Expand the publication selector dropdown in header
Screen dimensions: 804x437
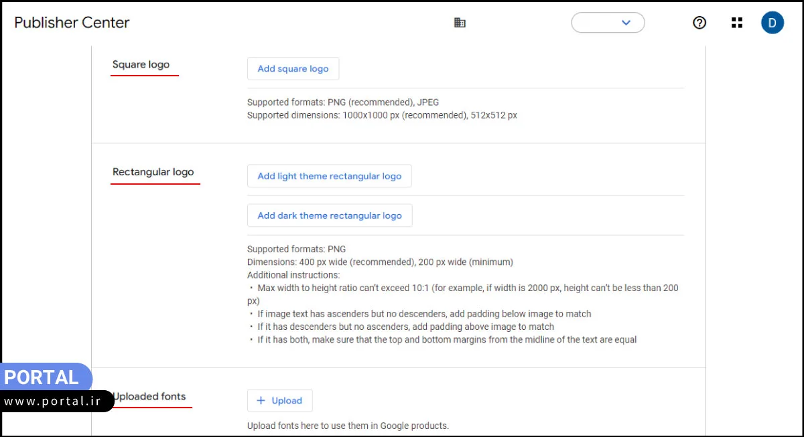tap(608, 23)
